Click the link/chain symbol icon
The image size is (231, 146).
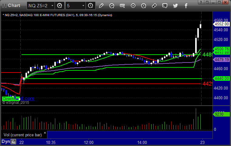[x=154, y=5]
